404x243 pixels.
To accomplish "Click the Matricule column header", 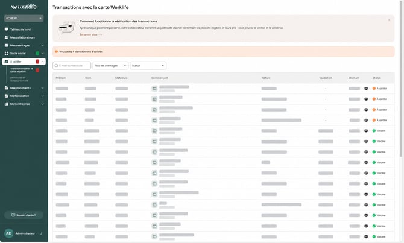I will coord(121,78).
